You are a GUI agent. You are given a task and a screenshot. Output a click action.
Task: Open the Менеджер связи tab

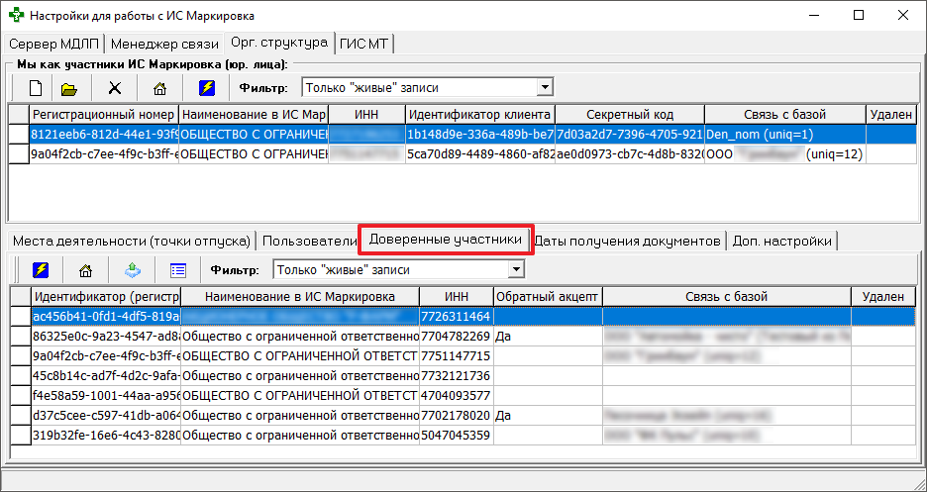[x=164, y=44]
